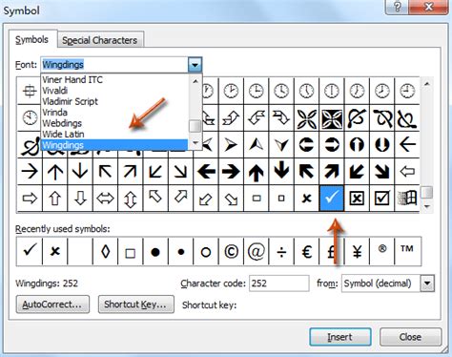The image size is (452, 357).
Task: Select the circled up arrow symbol
Action: click(x=357, y=145)
